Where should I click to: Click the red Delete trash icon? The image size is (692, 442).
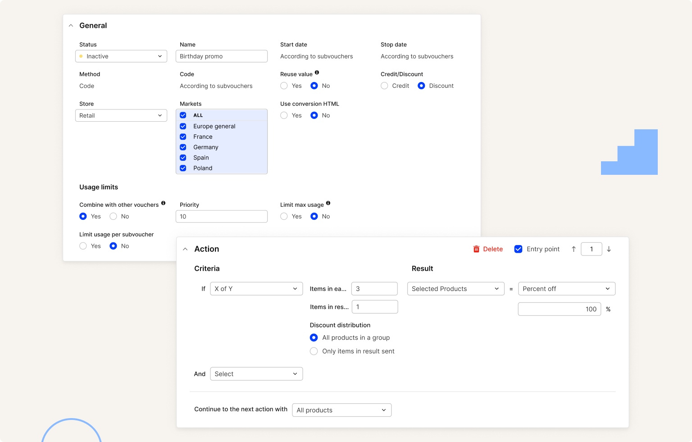(476, 249)
